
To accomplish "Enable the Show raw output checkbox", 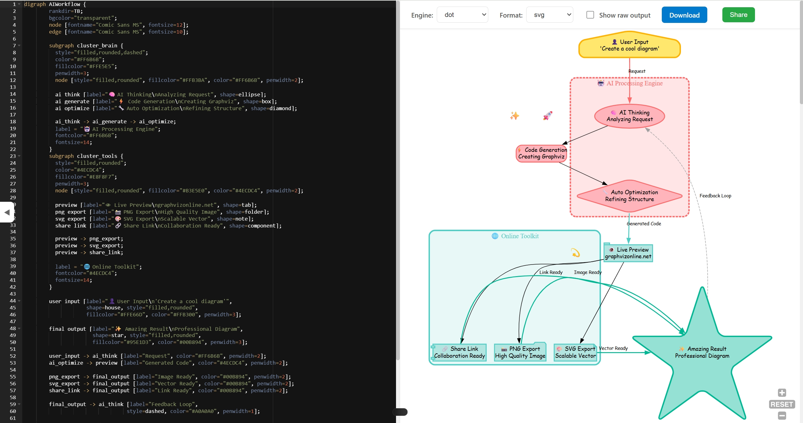I will [590, 14].
